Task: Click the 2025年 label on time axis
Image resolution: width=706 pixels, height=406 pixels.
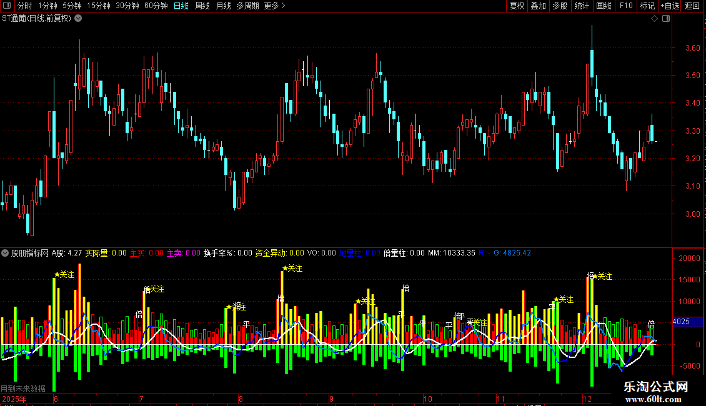Action: pyautogui.click(x=14, y=399)
